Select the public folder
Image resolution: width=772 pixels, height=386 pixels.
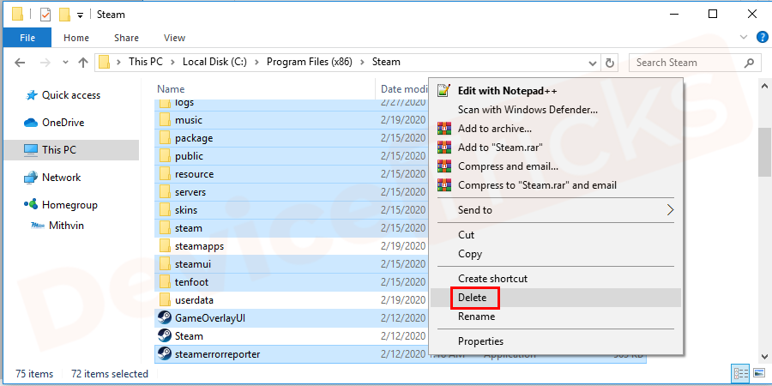(x=189, y=156)
